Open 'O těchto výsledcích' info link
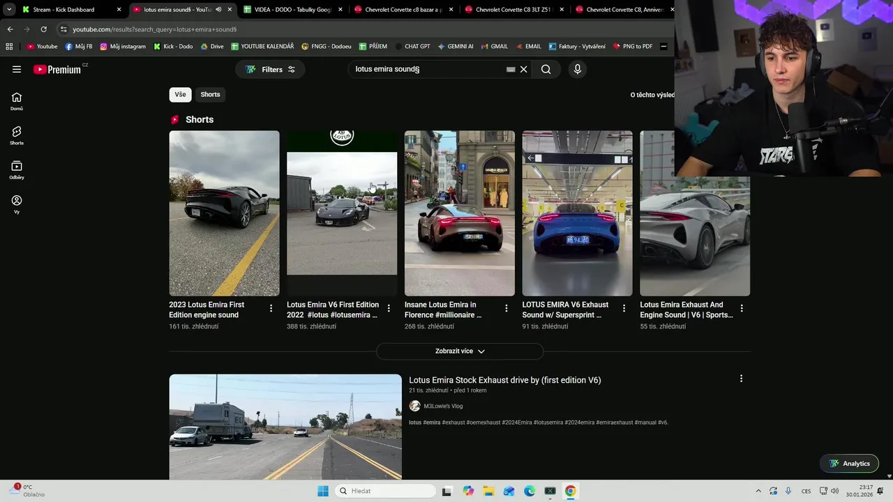Image resolution: width=893 pixels, height=502 pixels. (652, 95)
